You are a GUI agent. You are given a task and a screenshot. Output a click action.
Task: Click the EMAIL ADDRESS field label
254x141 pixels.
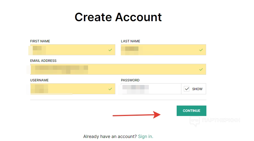click(43, 61)
